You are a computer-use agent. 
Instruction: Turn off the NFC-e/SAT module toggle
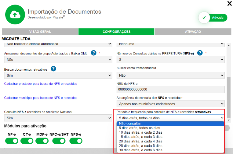coord(59,141)
